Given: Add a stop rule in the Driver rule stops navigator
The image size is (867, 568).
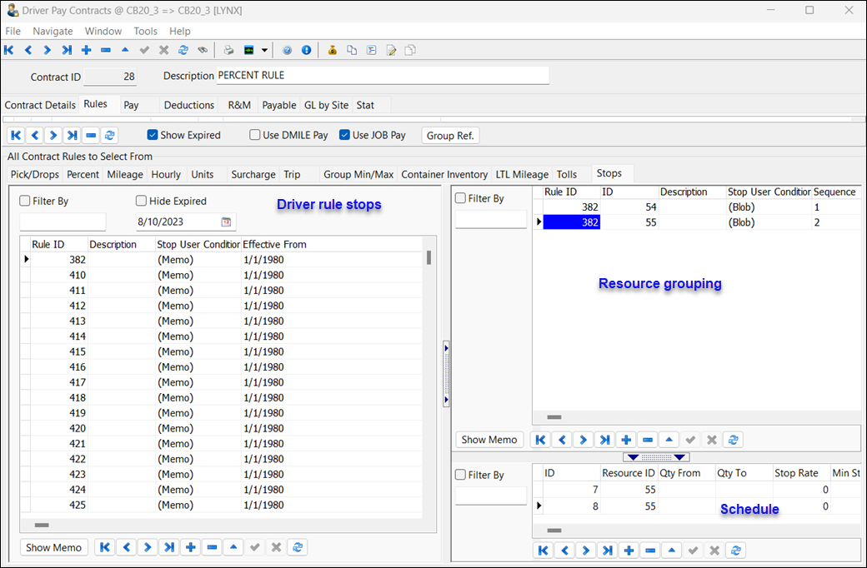Looking at the screenshot, I should [191, 547].
